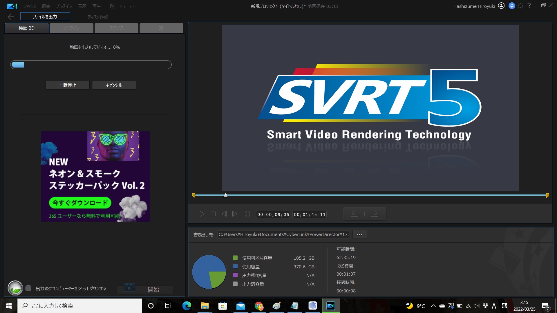Viewport: 557px width, 313px height.
Task: Show hidden system tray icons chevron
Action: click(433, 306)
